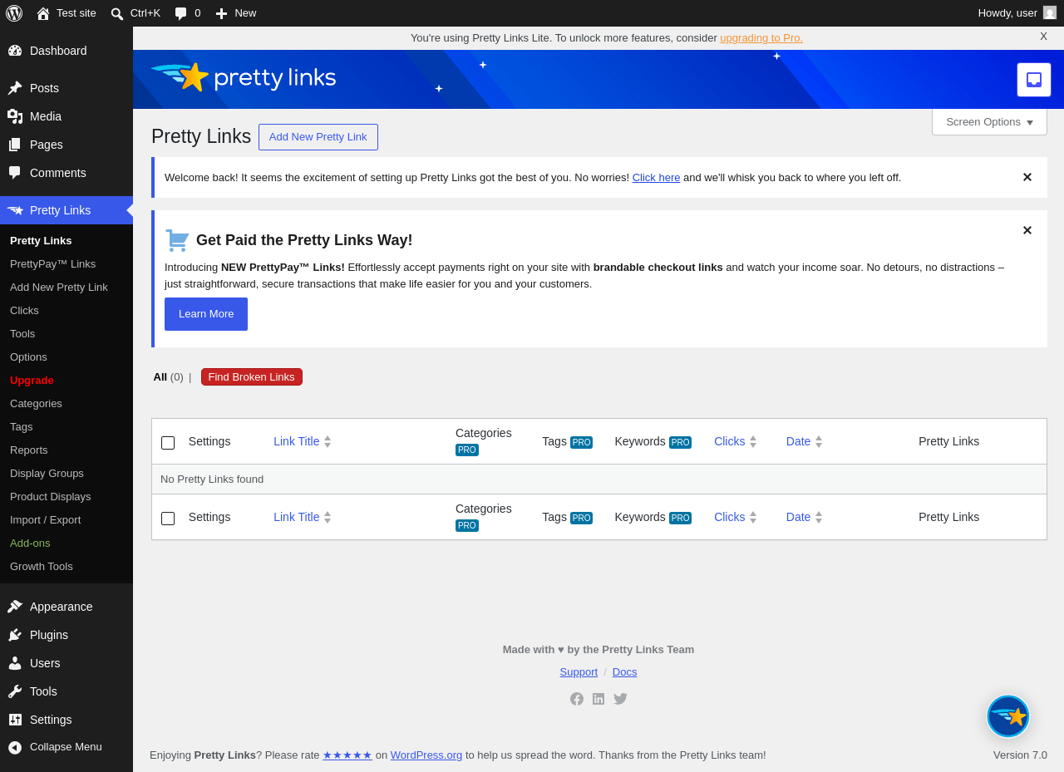1064x772 pixels.
Task: Visit the Twitter icon in footer
Action: tap(620, 699)
